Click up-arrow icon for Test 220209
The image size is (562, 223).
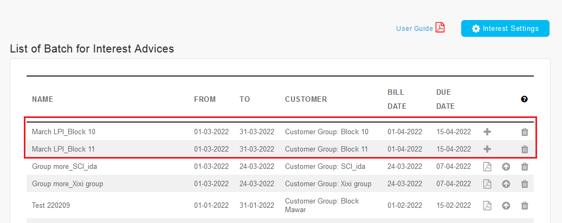506,205
